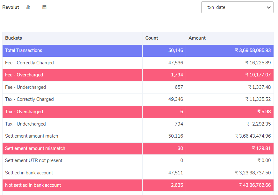Sort by the Amount column header
This screenshot has width=278, height=195.
[x=197, y=38]
